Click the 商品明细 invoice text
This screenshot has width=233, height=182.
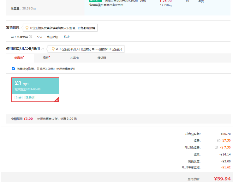click(x=52, y=37)
